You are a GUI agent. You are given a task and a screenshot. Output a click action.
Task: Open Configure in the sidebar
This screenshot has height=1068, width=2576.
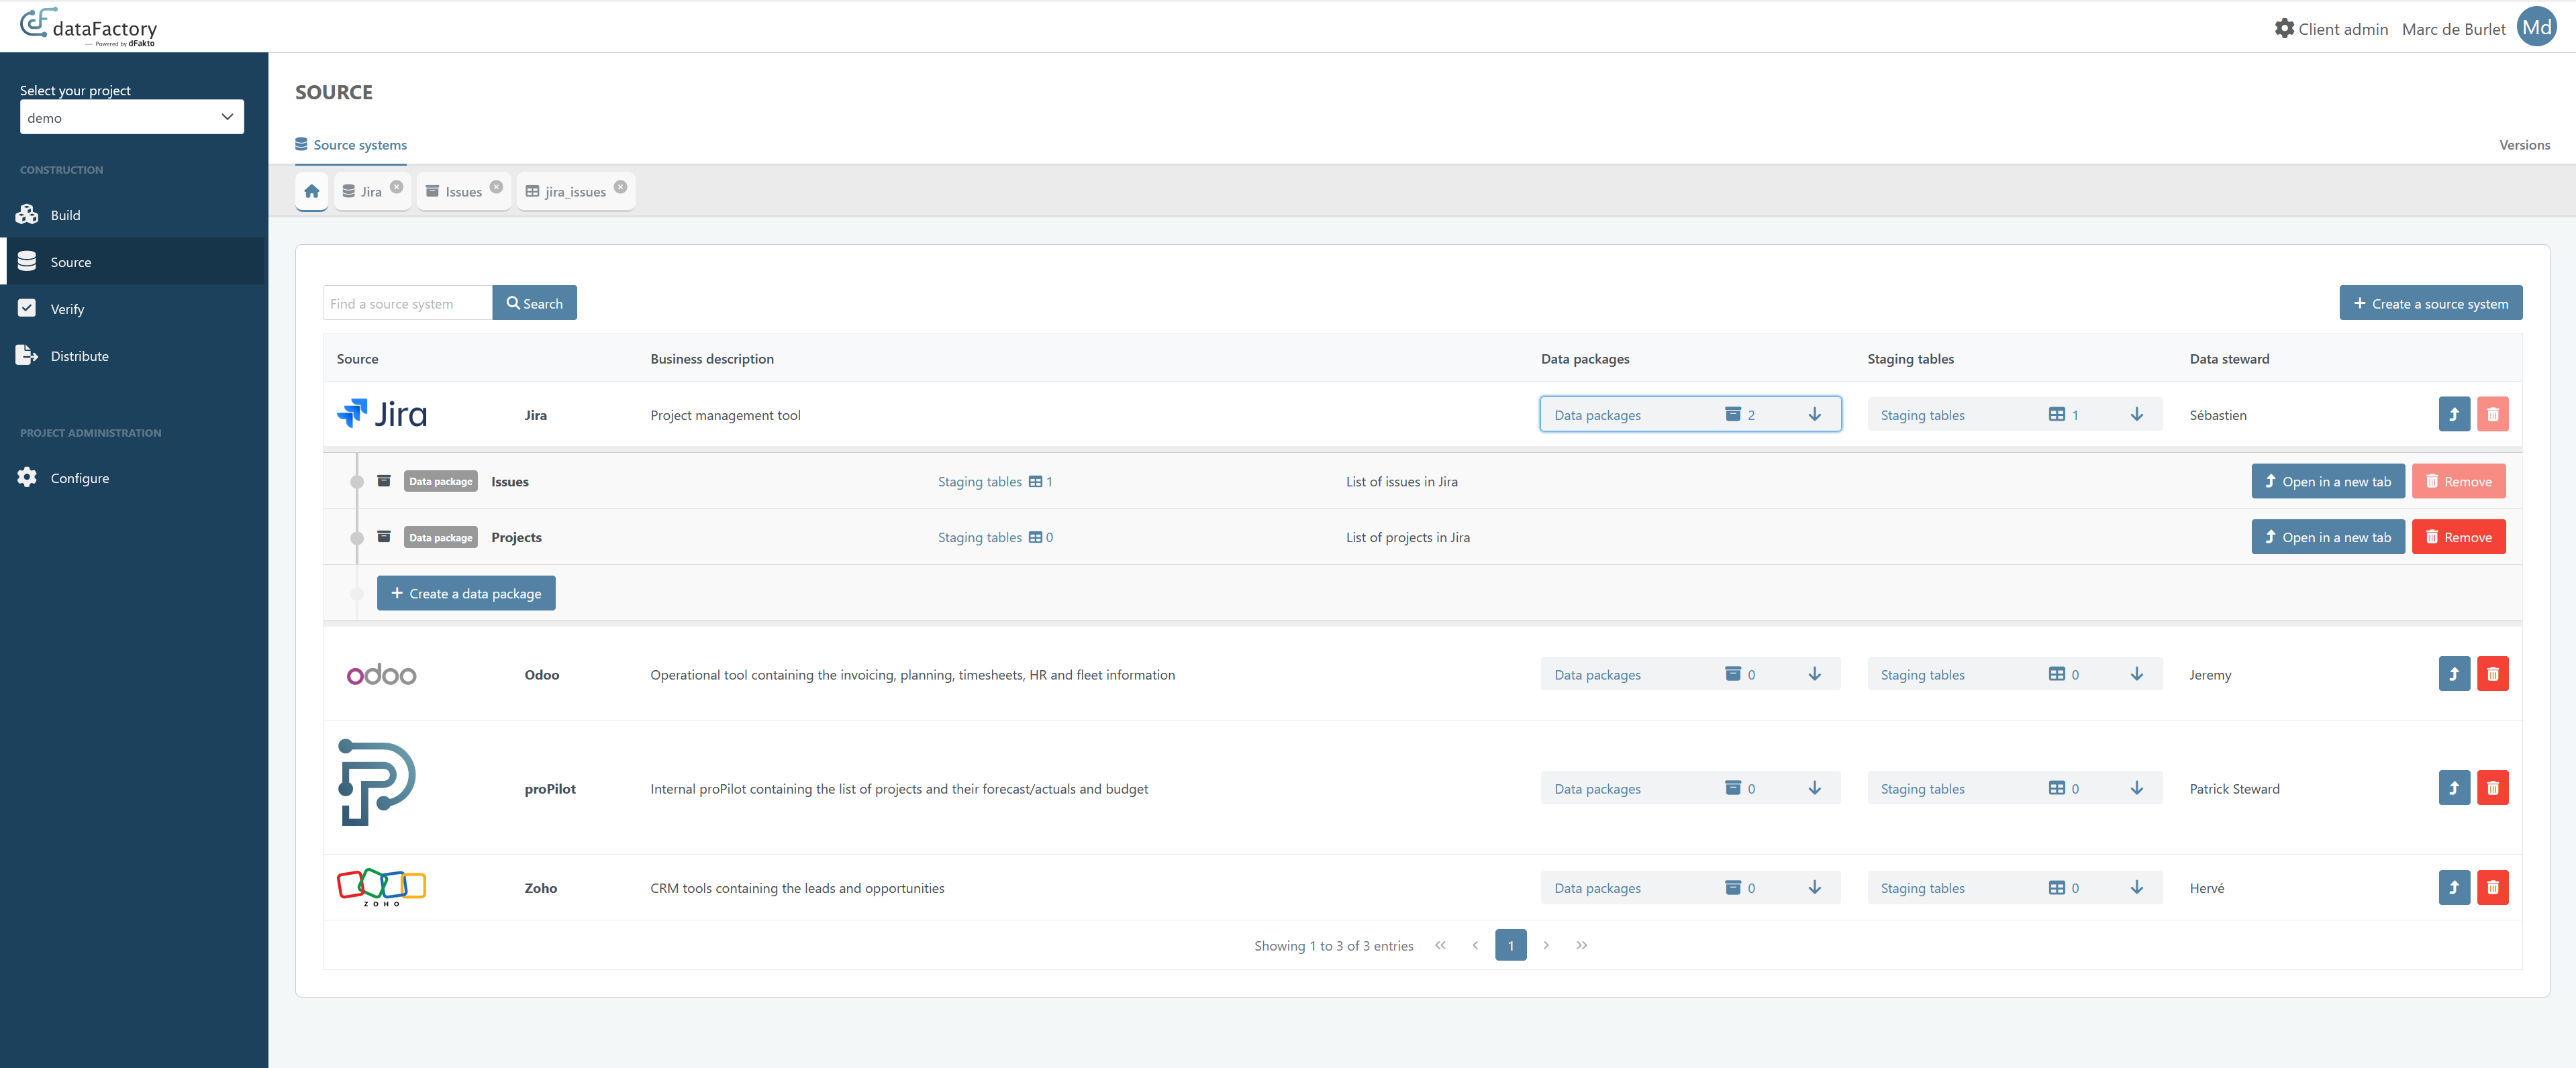tap(79, 478)
